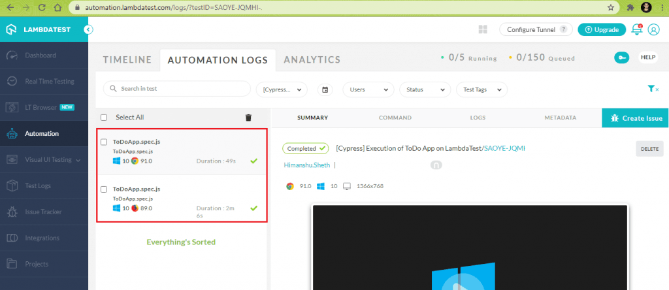Click the LT Browser icon
The image size is (669, 290).
point(12,108)
